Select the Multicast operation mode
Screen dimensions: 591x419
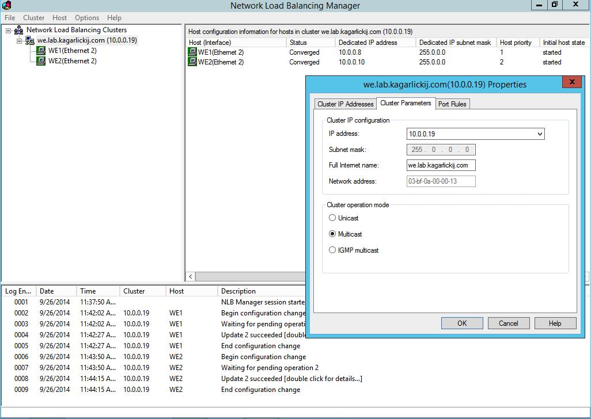click(x=332, y=234)
